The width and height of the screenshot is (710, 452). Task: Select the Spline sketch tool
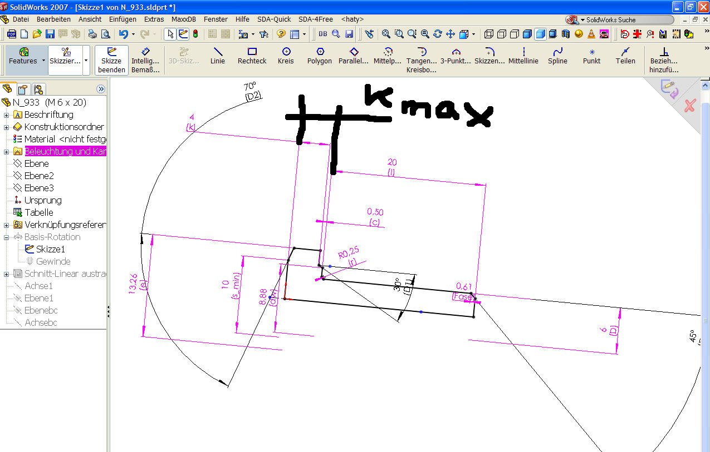557,56
